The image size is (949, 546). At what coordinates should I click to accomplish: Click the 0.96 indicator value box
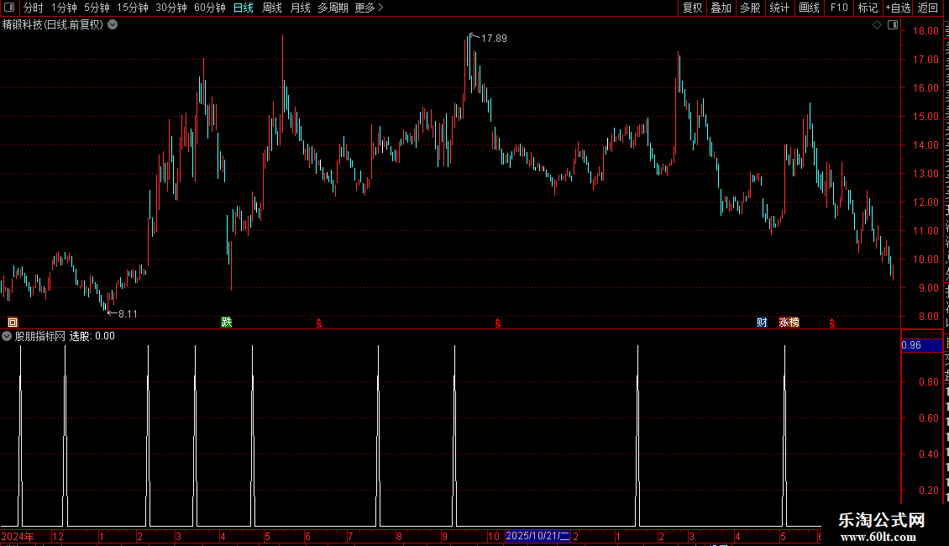(x=922, y=345)
